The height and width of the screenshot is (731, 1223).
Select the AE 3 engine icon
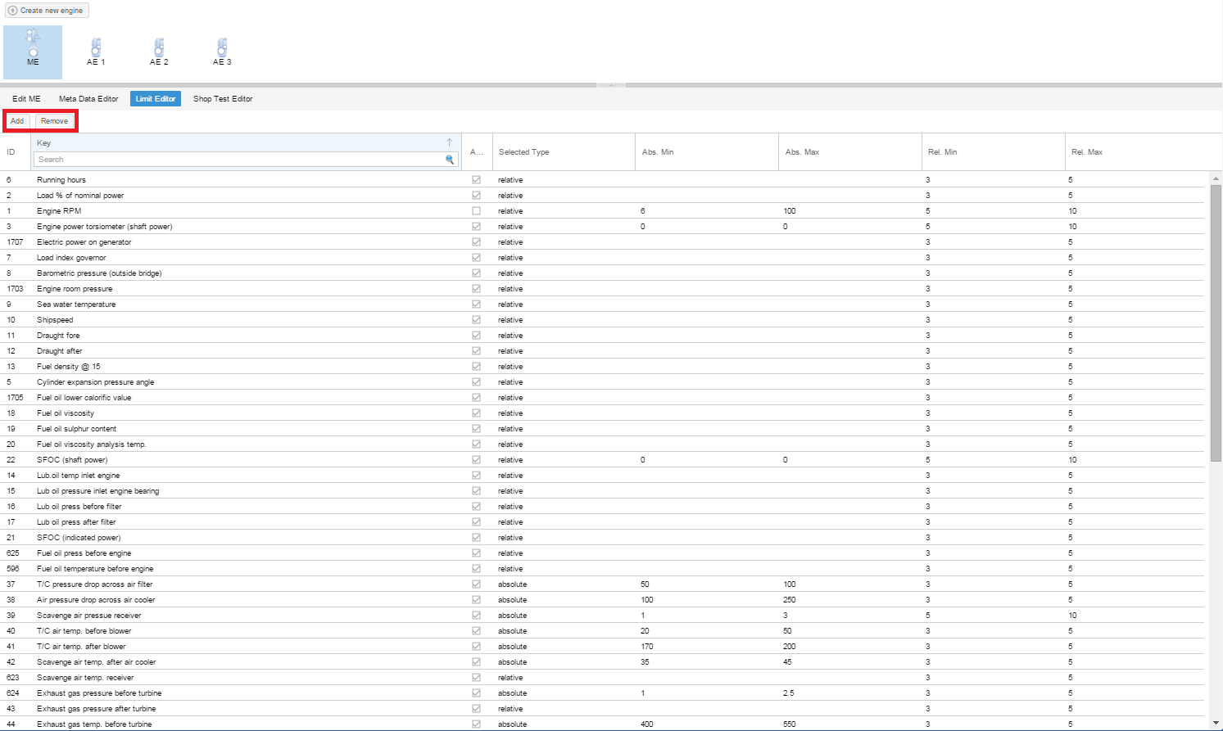pos(222,51)
